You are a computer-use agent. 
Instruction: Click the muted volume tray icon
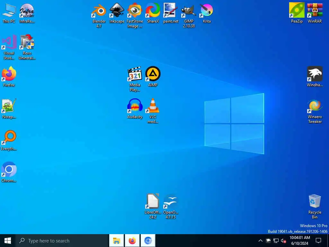point(284,241)
